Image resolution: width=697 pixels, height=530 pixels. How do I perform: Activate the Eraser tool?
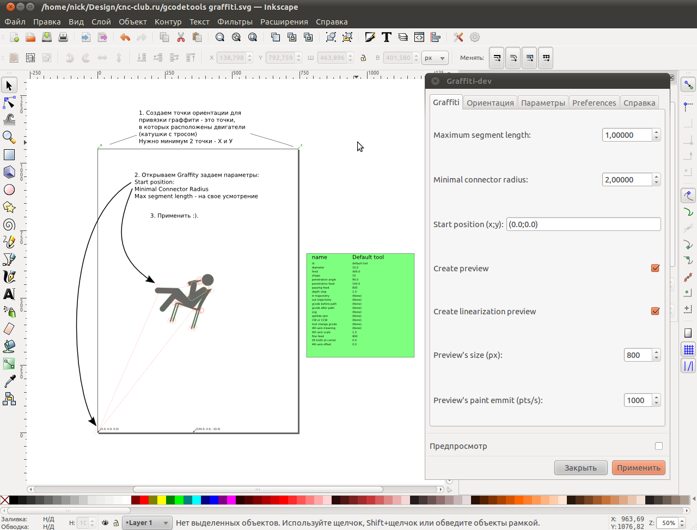pos(9,329)
